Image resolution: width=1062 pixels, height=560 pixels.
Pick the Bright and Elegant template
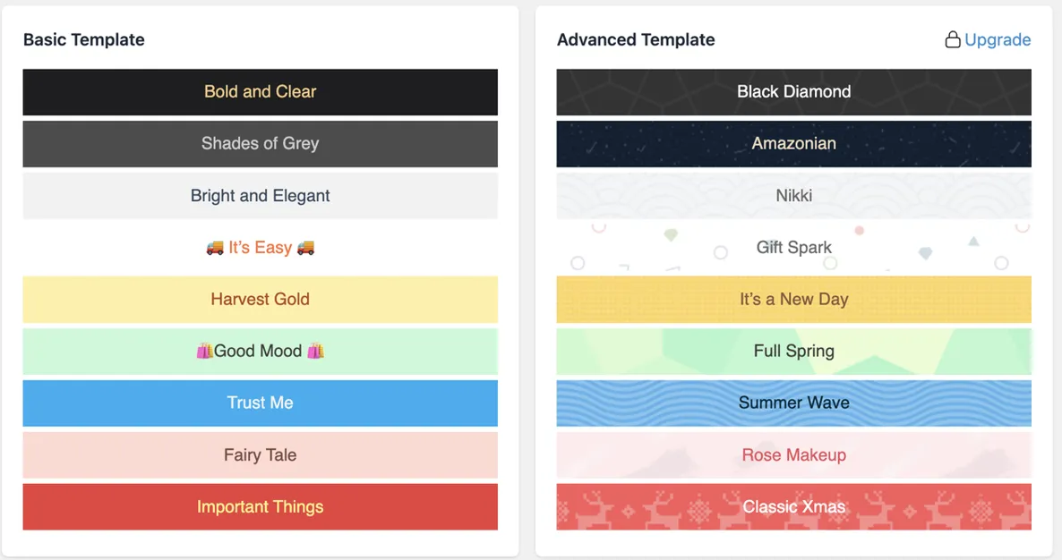pyautogui.click(x=260, y=195)
